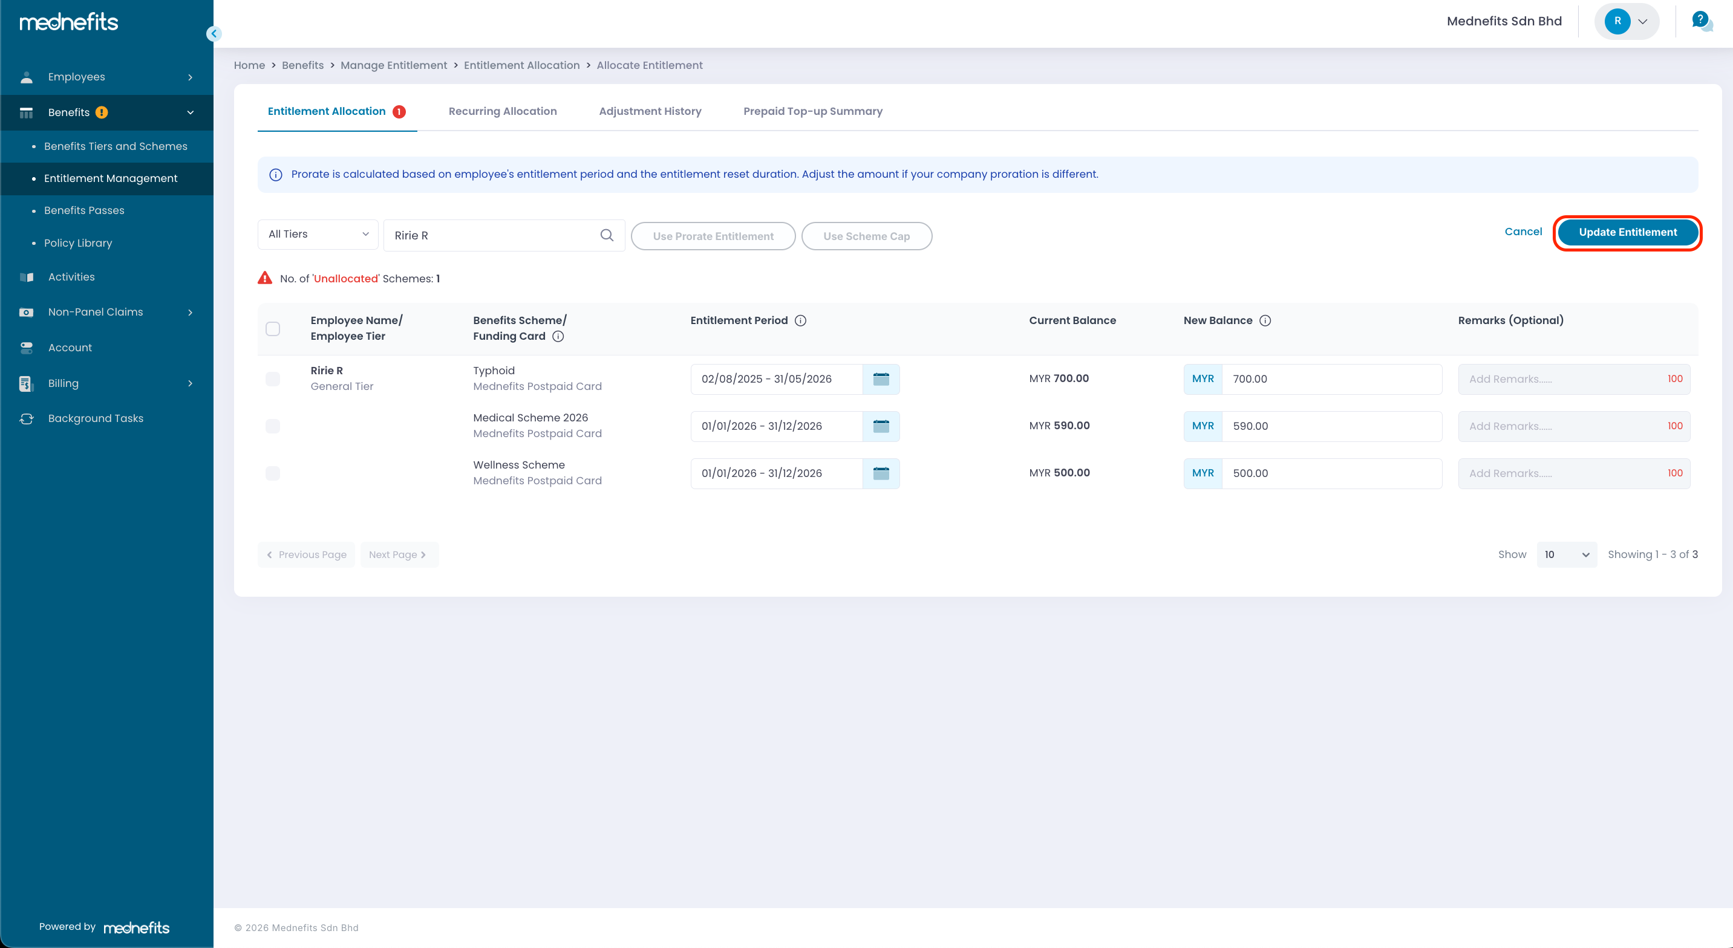1733x948 pixels.
Task: Open the Show 10 rows-per-page dropdown
Action: click(x=1566, y=554)
